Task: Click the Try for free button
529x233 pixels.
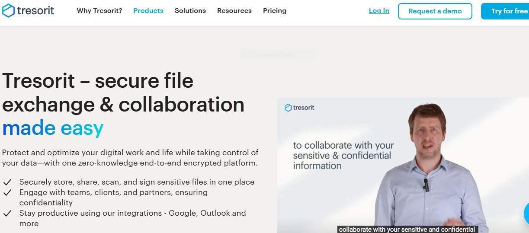Action: (x=505, y=11)
